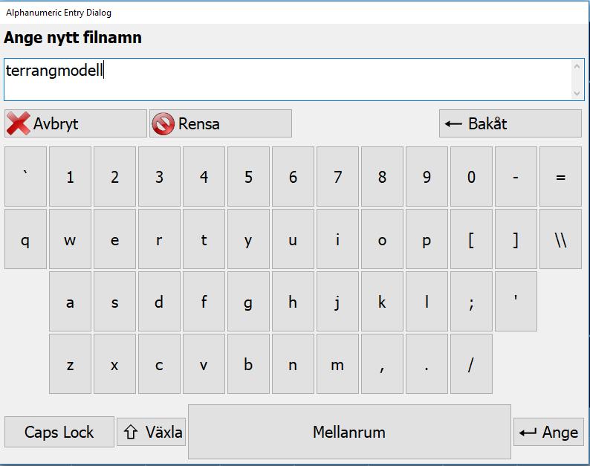Click the scroll down arrow in text field

coord(577,94)
